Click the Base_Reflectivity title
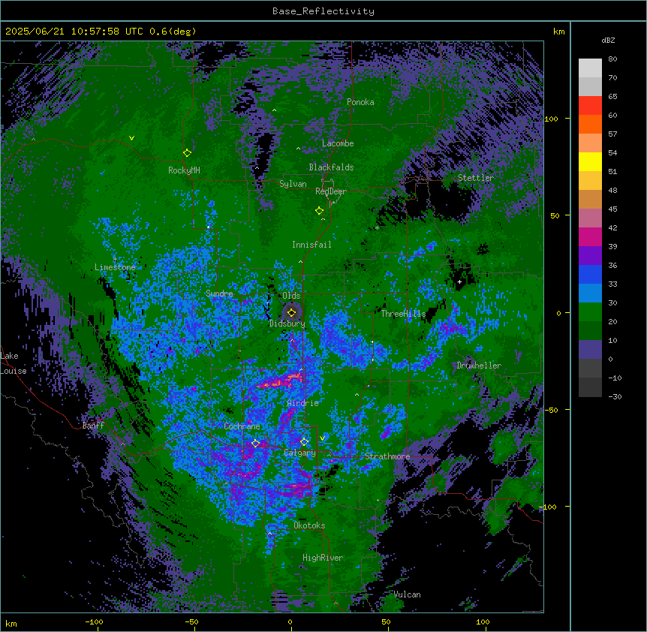The image size is (647, 632). click(323, 11)
